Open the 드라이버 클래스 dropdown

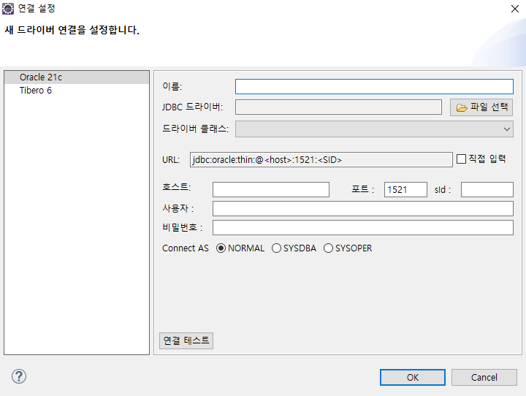pos(374,129)
